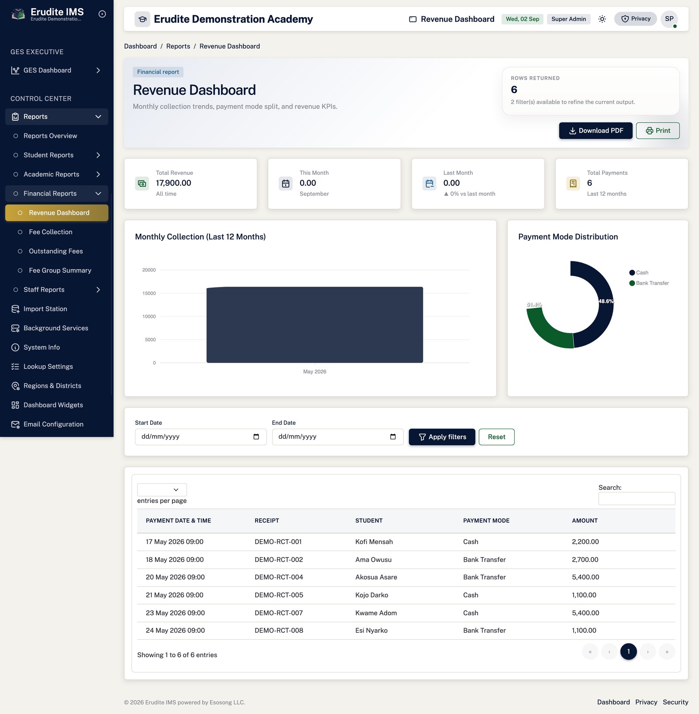Click the Total Revenue cash icon
Screen dimensions: 699x714
[x=142, y=184]
